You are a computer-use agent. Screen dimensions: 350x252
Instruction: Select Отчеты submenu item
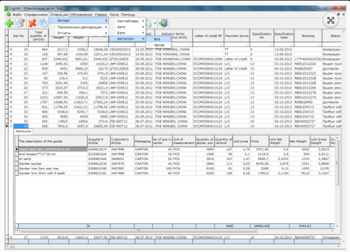79,33
